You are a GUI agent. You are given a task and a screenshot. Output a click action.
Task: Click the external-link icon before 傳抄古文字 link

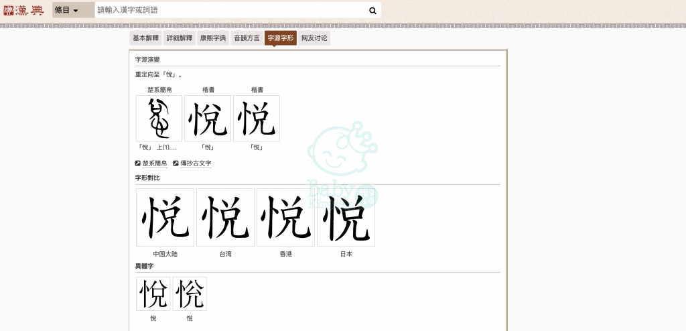(176, 163)
